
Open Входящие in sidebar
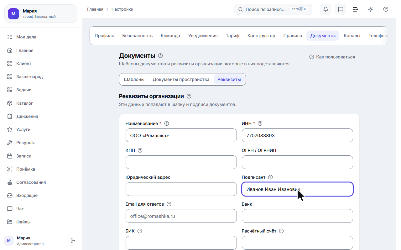click(x=41, y=195)
